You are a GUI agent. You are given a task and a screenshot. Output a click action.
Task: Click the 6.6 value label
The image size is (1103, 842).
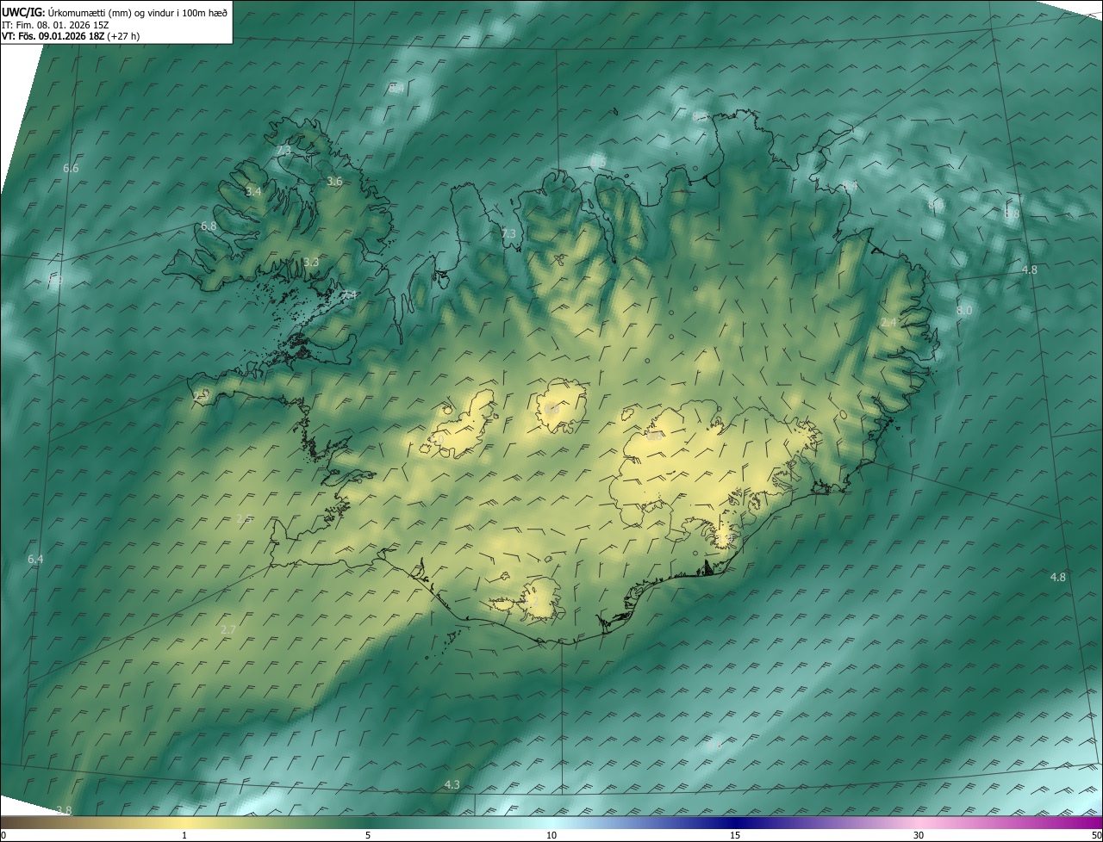coord(71,168)
